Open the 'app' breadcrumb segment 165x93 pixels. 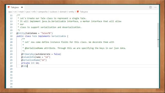pos(10,12)
